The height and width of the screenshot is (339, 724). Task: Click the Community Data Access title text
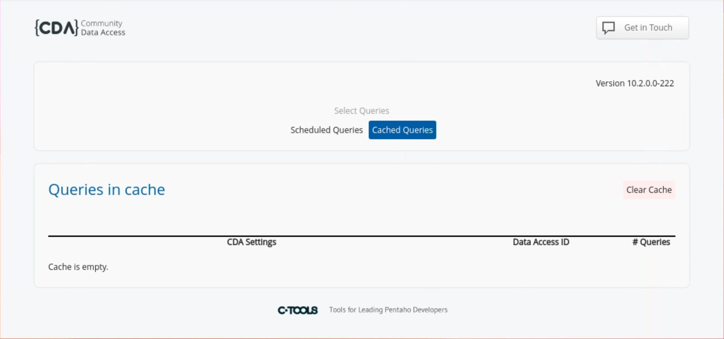point(103,28)
